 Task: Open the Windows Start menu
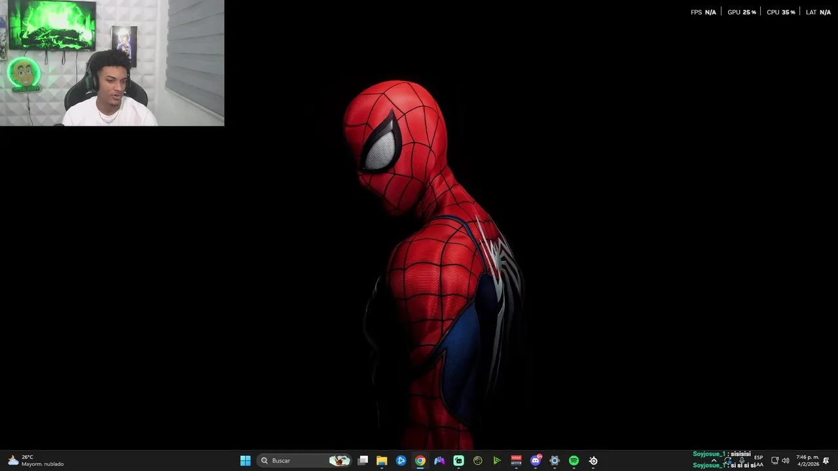pyautogui.click(x=246, y=461)
